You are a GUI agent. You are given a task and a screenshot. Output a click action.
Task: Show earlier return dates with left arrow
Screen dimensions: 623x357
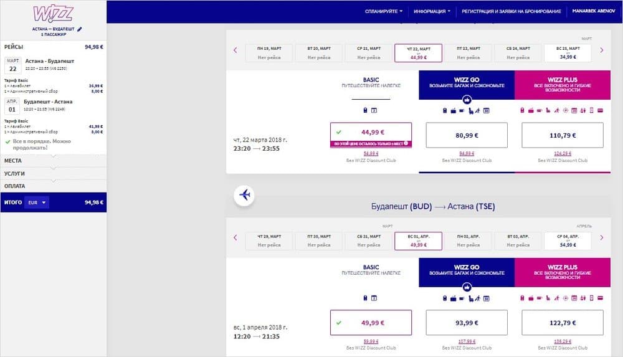tap(235, 238)
